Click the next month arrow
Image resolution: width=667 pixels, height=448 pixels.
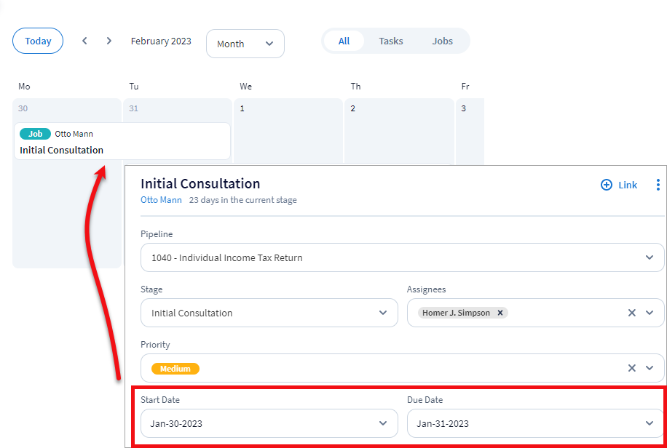pyautogui.click(x=109, y=41)
